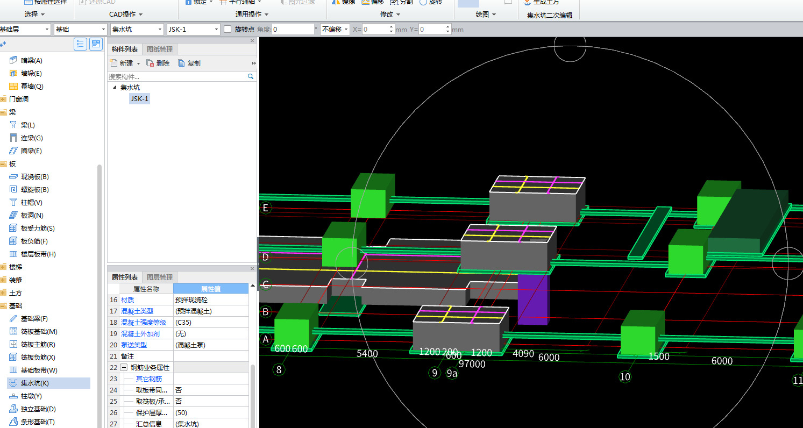
Task: Select the 现浇板(B) component icon
Action: (13, 176)
